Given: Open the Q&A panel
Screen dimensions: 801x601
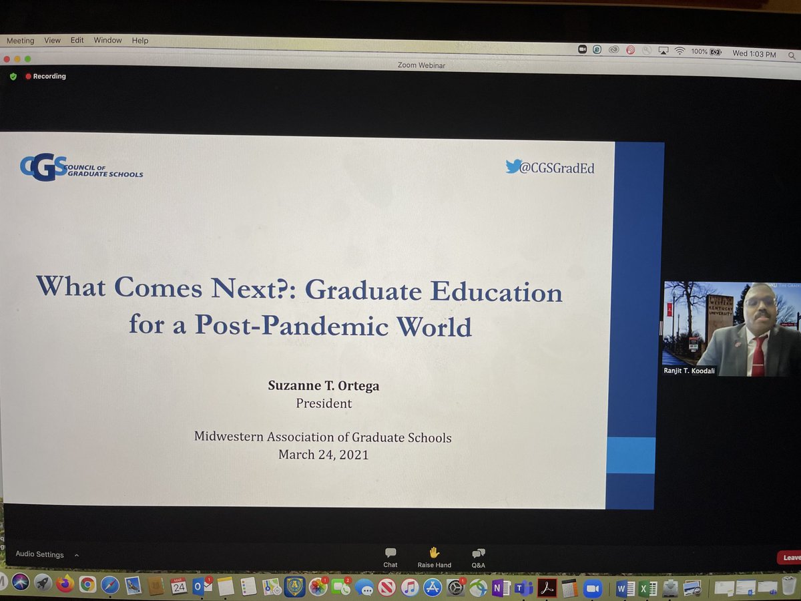Looking at the screenshot, I should pyautogui.click(x=479, y=558).
